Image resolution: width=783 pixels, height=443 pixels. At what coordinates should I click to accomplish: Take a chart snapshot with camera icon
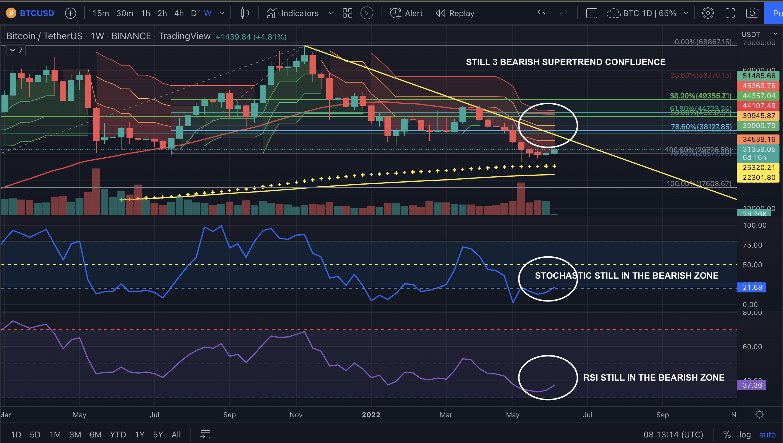pyautogui.click(x=752, y=13)
